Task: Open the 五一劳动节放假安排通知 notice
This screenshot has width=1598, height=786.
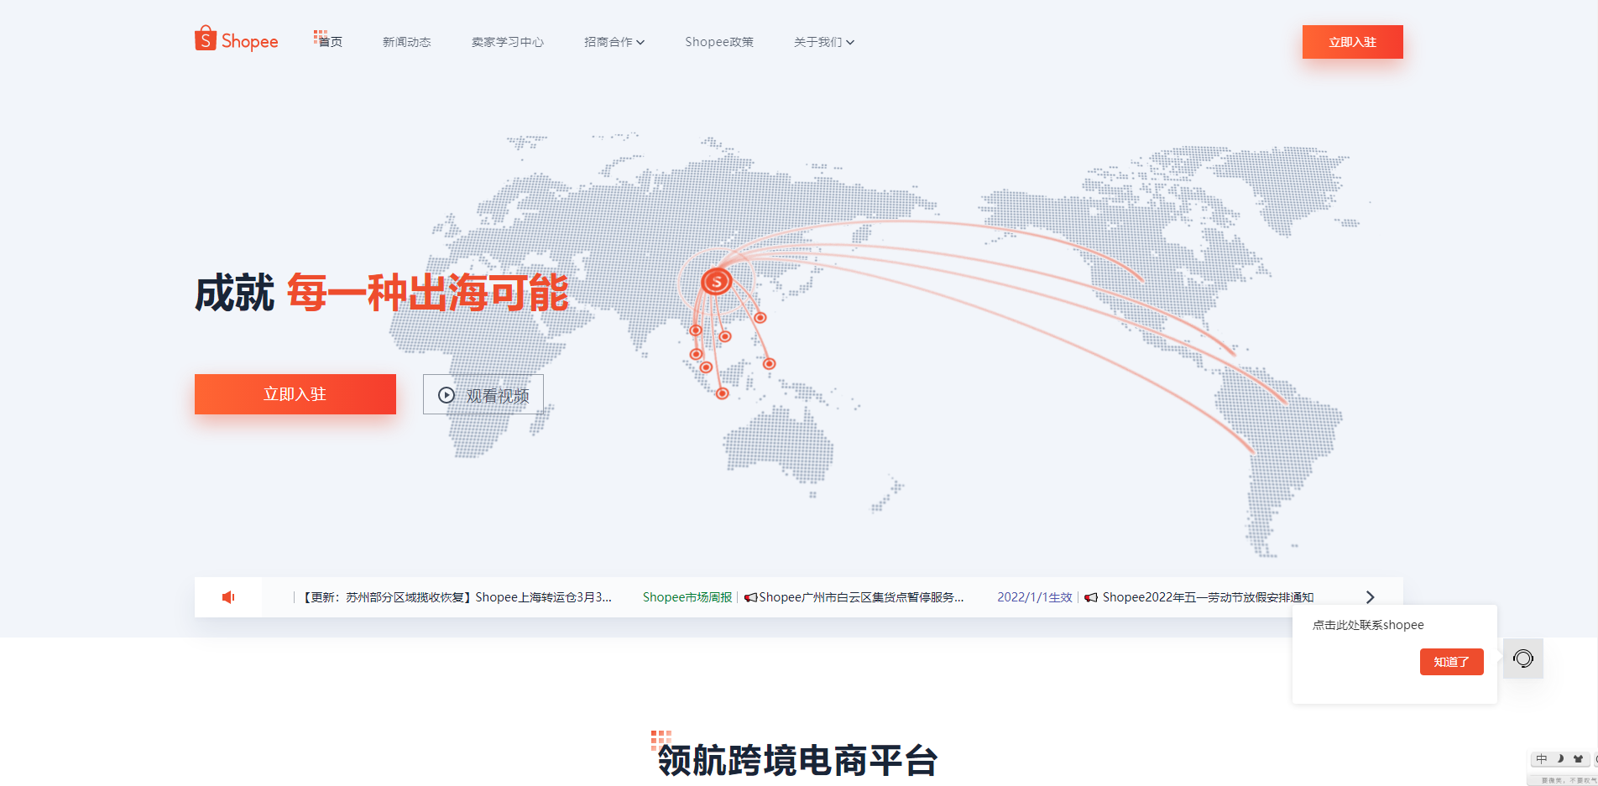Action: point(1199,597)
